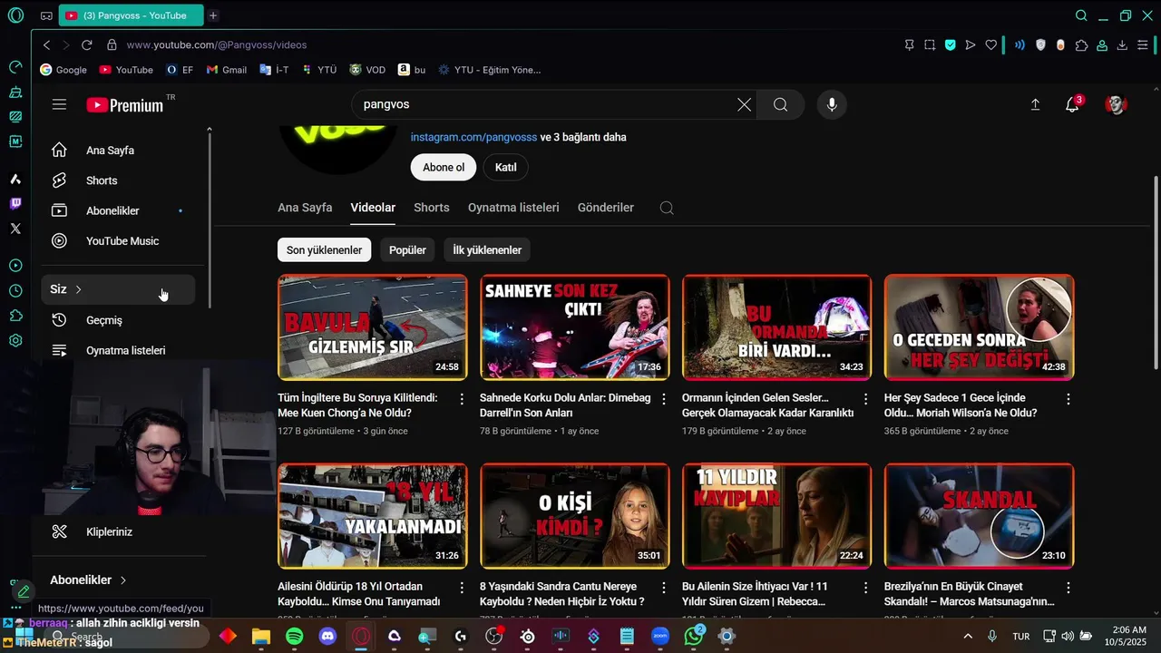Open a new tab with plus button
The width and height of the screenshot is (1161, 653).
(x=213, y=15)
